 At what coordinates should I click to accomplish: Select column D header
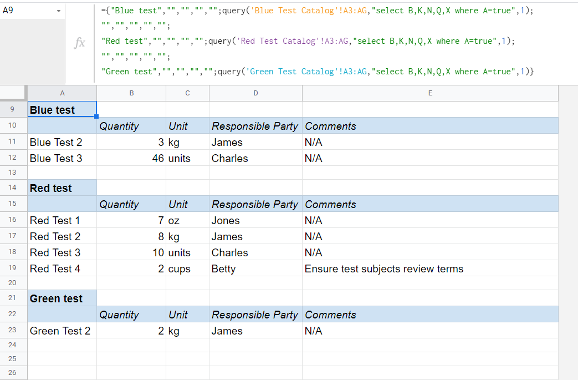[256, 93]
